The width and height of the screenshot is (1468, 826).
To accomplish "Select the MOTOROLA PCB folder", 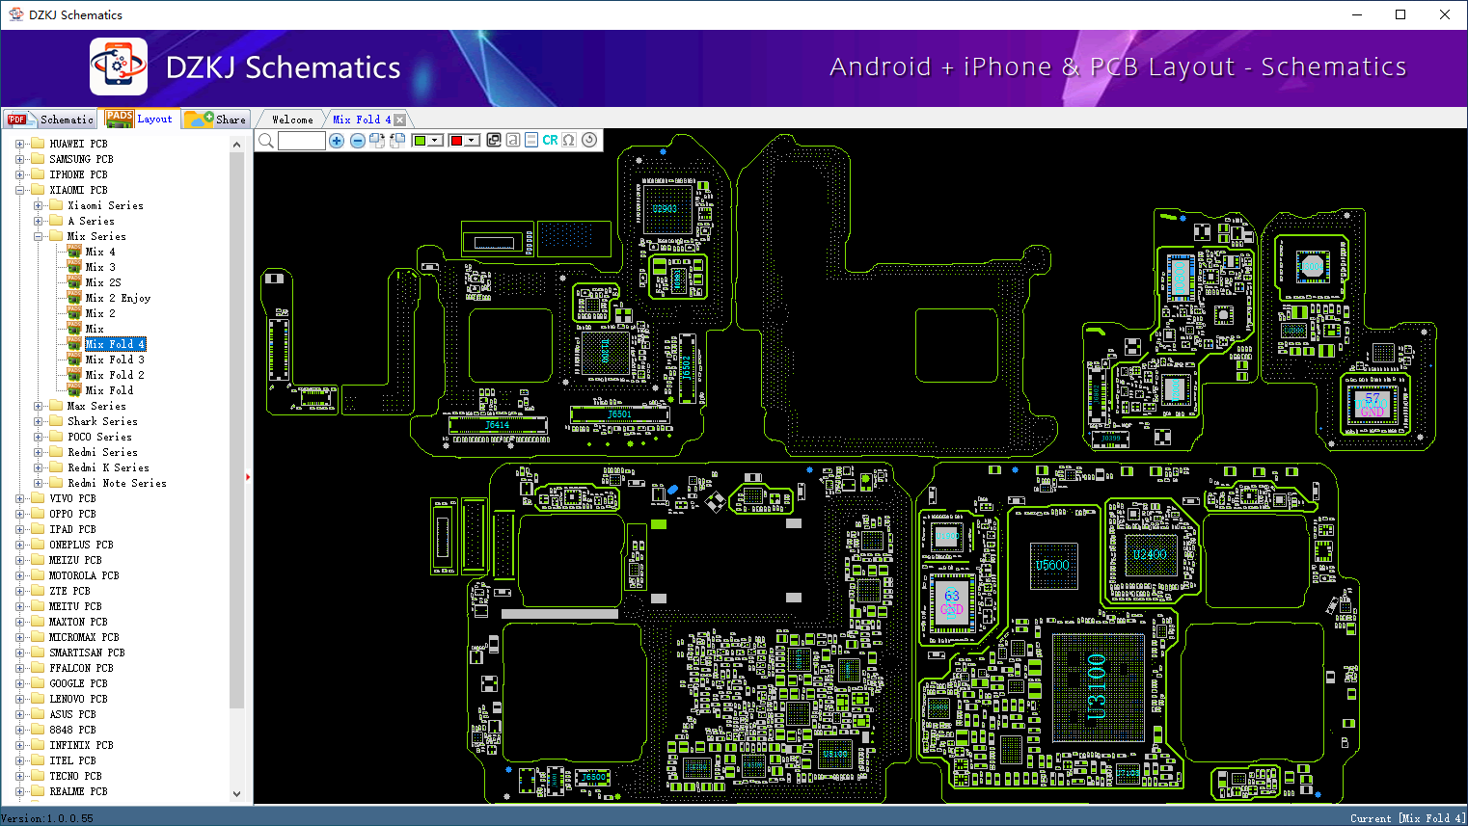I will point(84,575).
